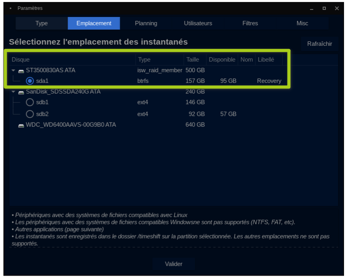This screenshot has width=346, height=278.
Task: Click the isw_raid_member type cell
Action: click(x=159, y=70)
